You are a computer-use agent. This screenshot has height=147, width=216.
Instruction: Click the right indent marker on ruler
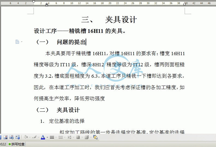185,4
